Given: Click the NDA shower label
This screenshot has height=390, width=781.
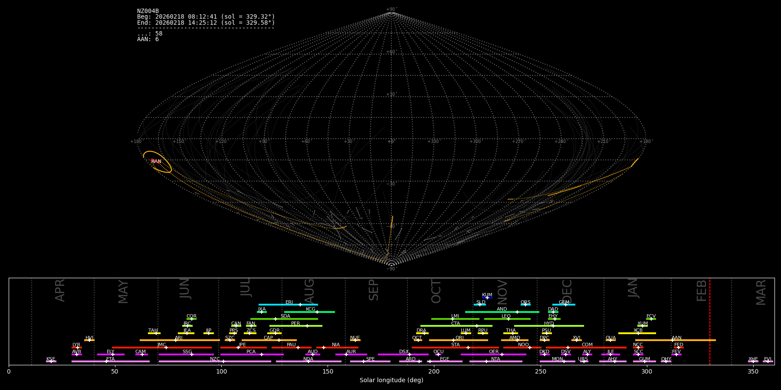Looking at the screenshot, I should click(x=308, y=359).
